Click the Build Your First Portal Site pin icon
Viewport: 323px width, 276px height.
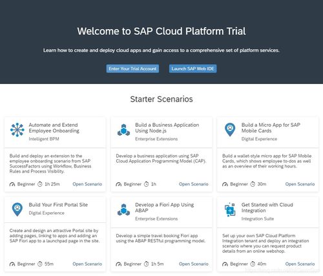(x=17, y=209)
